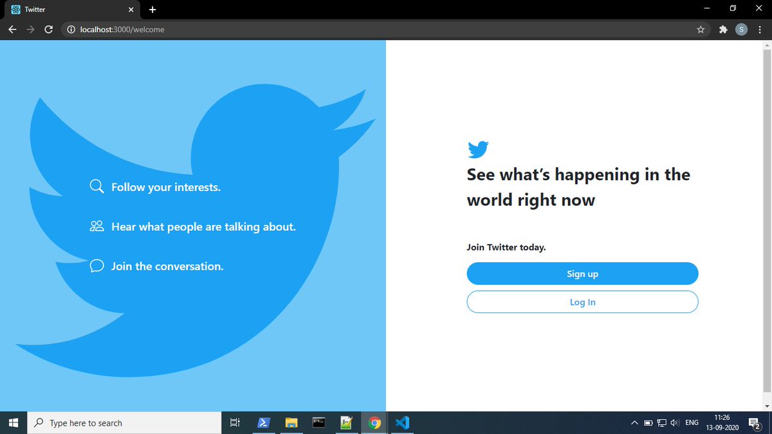Image resolution: width=772 pixels, height=434 pixels.
Task: Open the Command Prompt taskbar icon
Action: point(319,423)
